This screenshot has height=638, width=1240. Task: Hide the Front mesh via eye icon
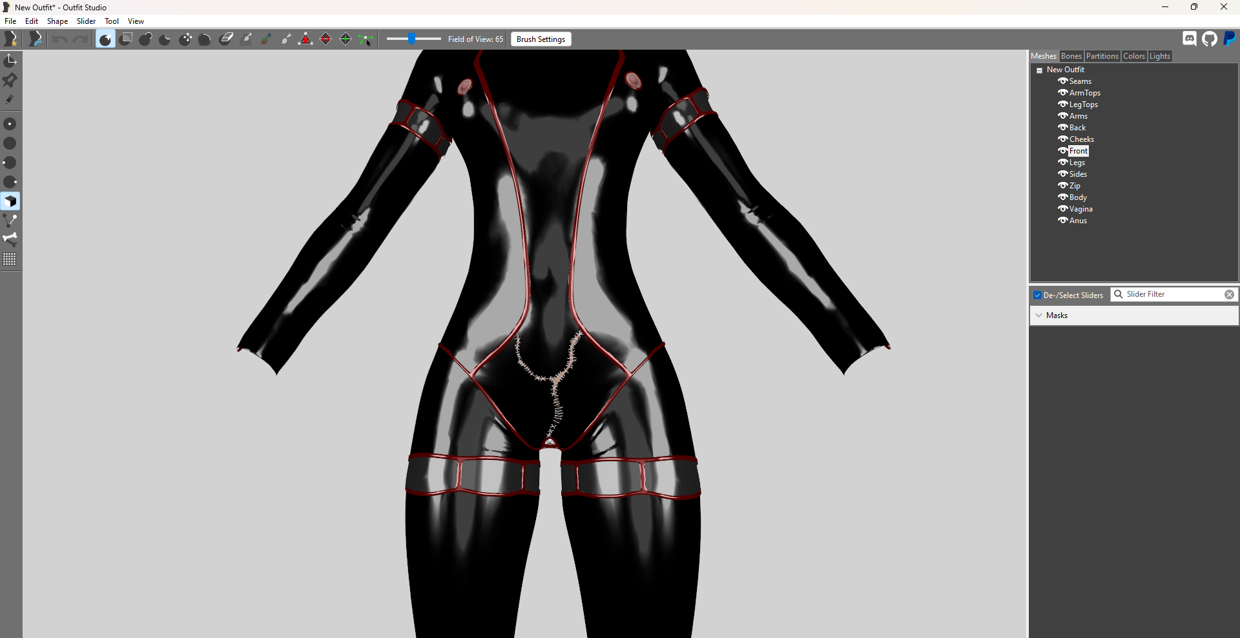click(x=1062, y=150)
